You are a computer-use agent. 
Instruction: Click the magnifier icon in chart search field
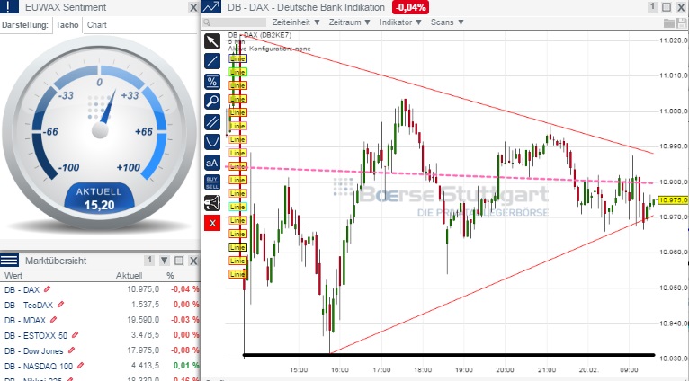[x=207, y=22]
